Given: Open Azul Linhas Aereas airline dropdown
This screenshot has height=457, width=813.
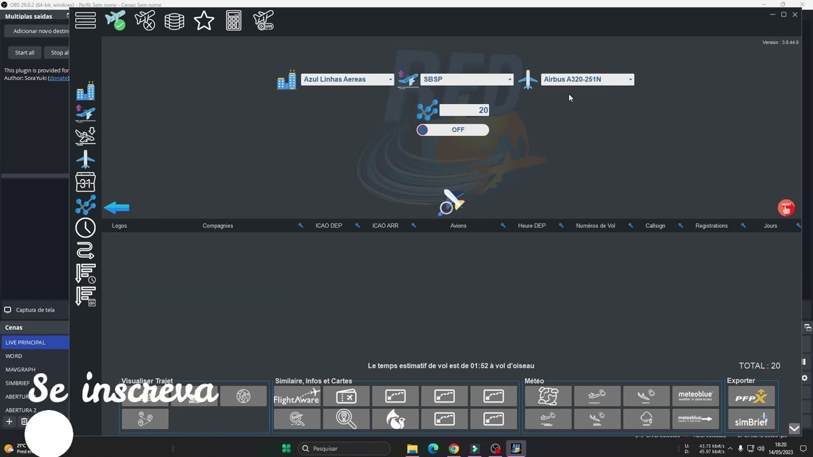Looking at the screenshot, I should [347, 79].
